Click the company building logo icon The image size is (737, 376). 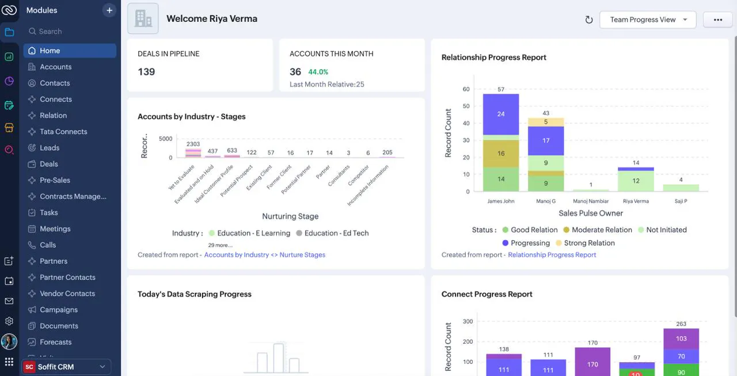tap(143, 18)
